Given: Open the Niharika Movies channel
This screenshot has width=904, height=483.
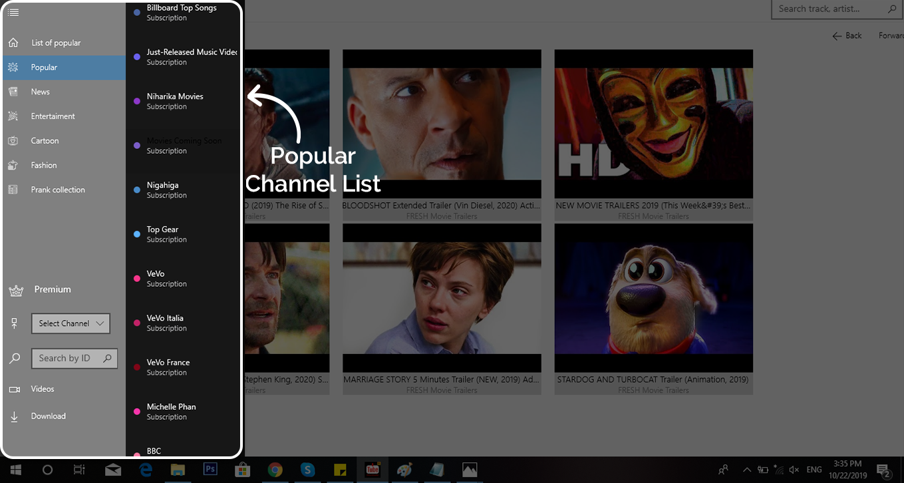Looking at the screenshot, I should [183, 101].
